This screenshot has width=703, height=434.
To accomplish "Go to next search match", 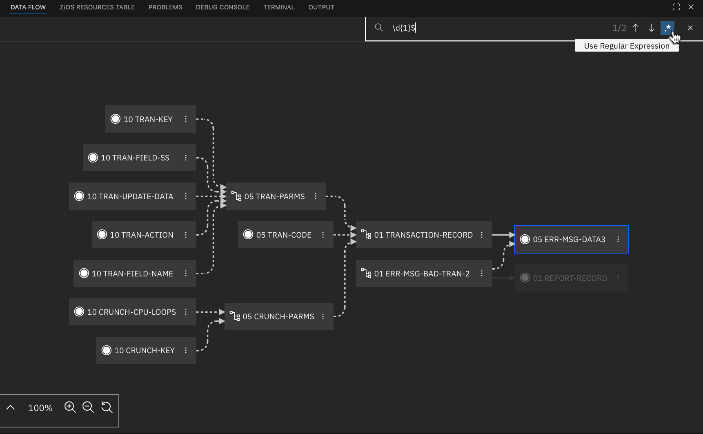I will [651, 28].
